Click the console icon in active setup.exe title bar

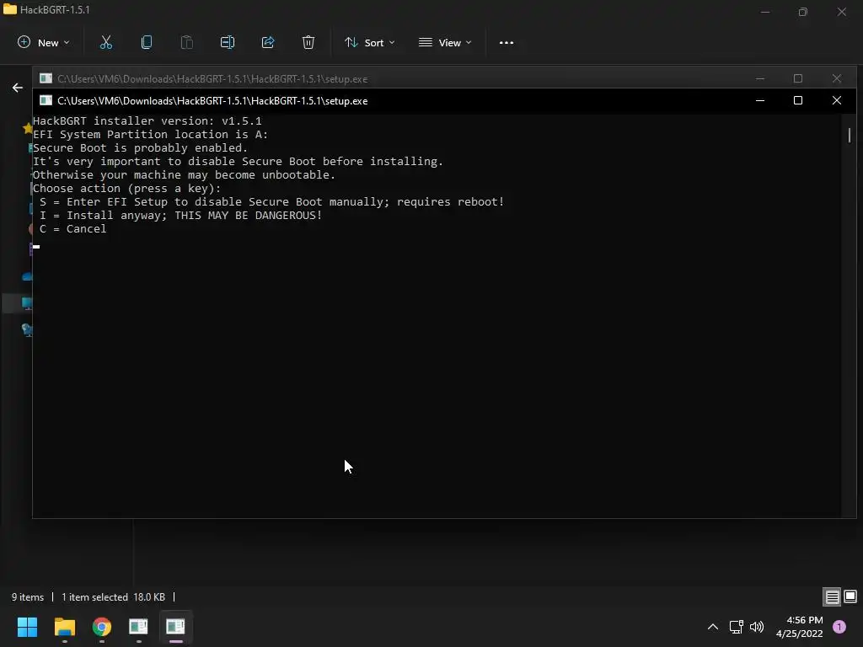(x=46, y=101)
